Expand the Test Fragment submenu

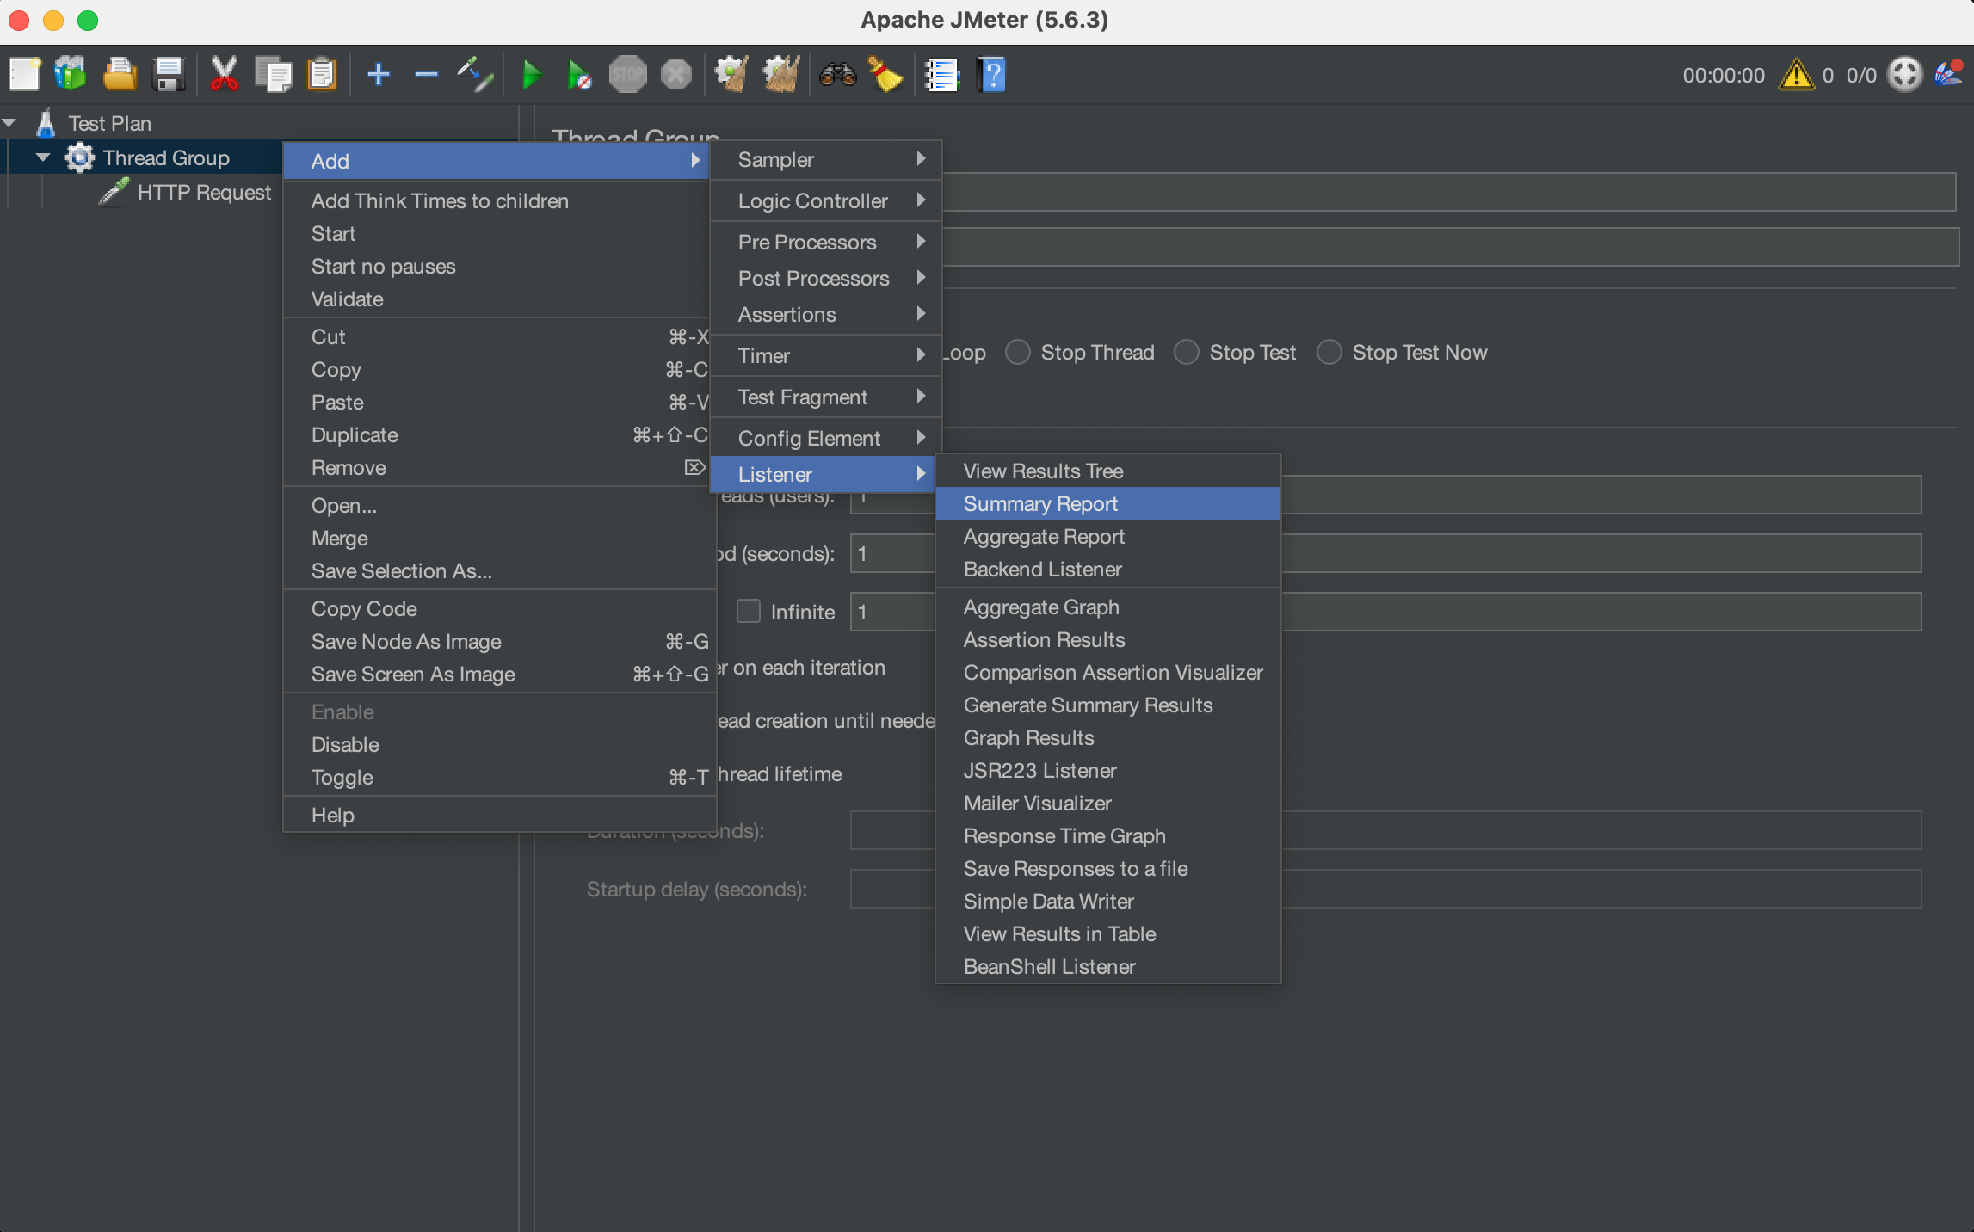click(826, 397)
